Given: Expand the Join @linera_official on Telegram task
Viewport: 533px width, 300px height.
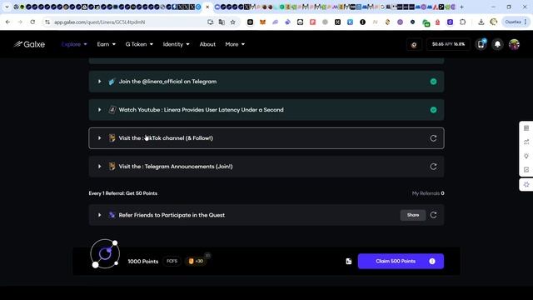Looking at the screenshot, I should coord(99,82).
